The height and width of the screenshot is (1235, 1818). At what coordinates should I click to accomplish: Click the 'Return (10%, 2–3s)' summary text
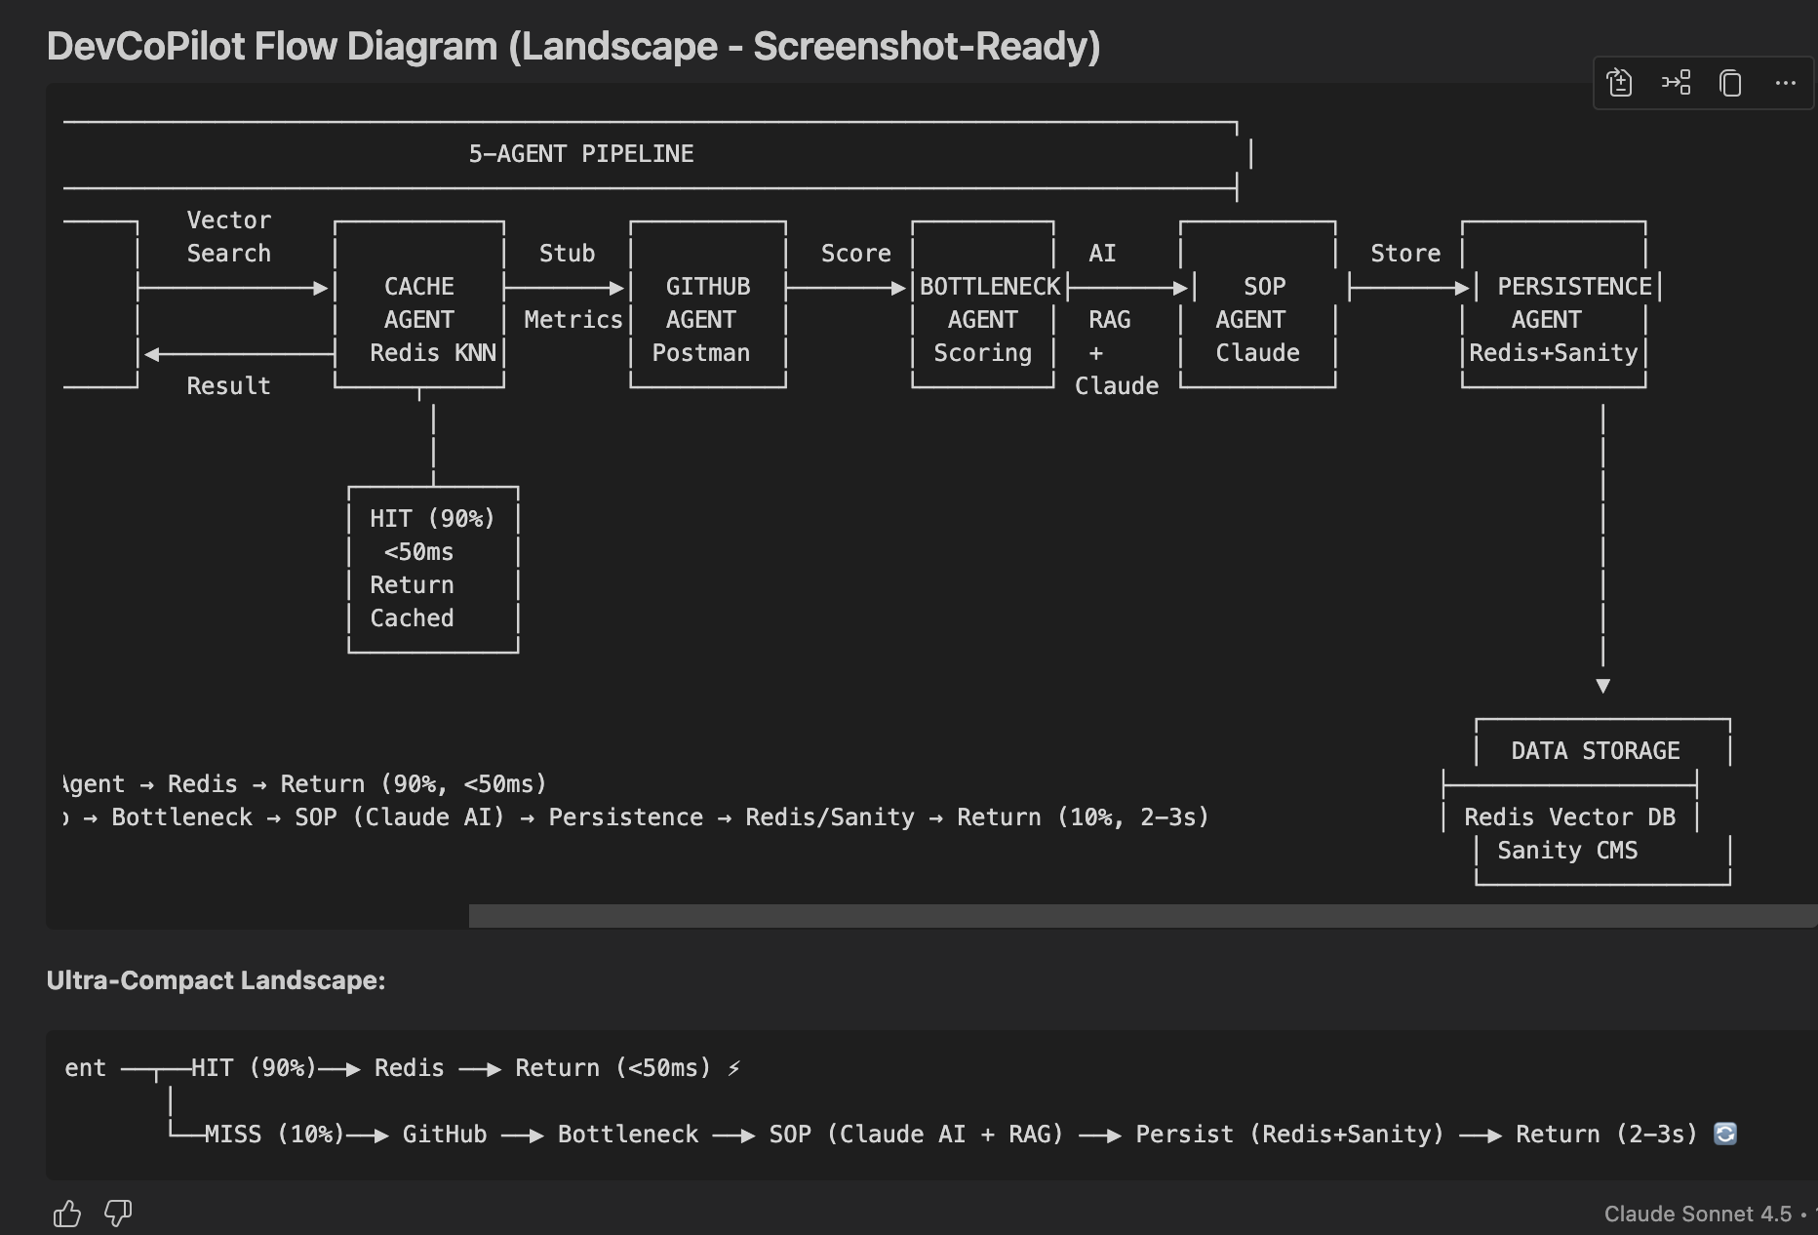[1083, 817]
